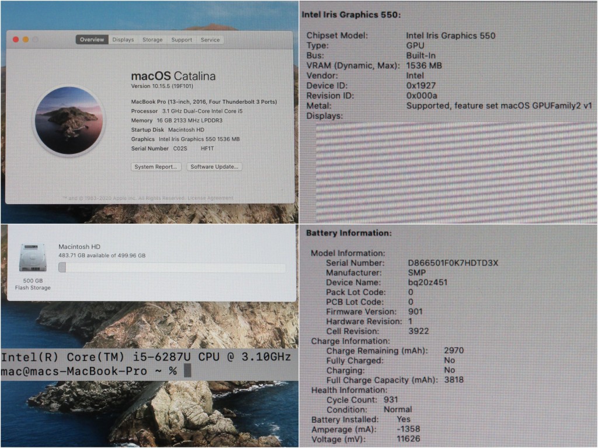The height and width of the screenshot is (448, 598).
Task: Click the Metal 'Supported, feature set' value
Action: (x=499, y=106)
